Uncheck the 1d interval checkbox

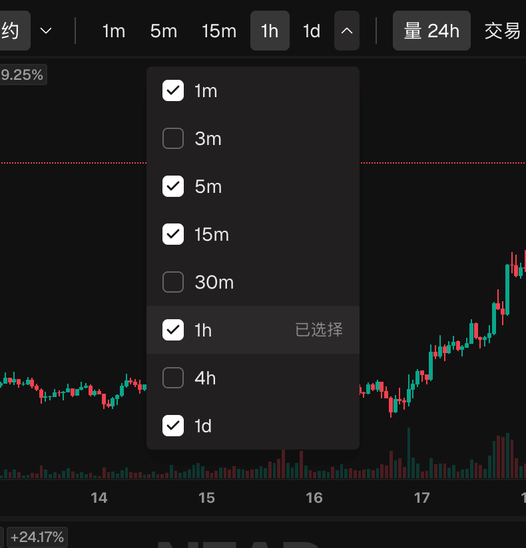173,426
